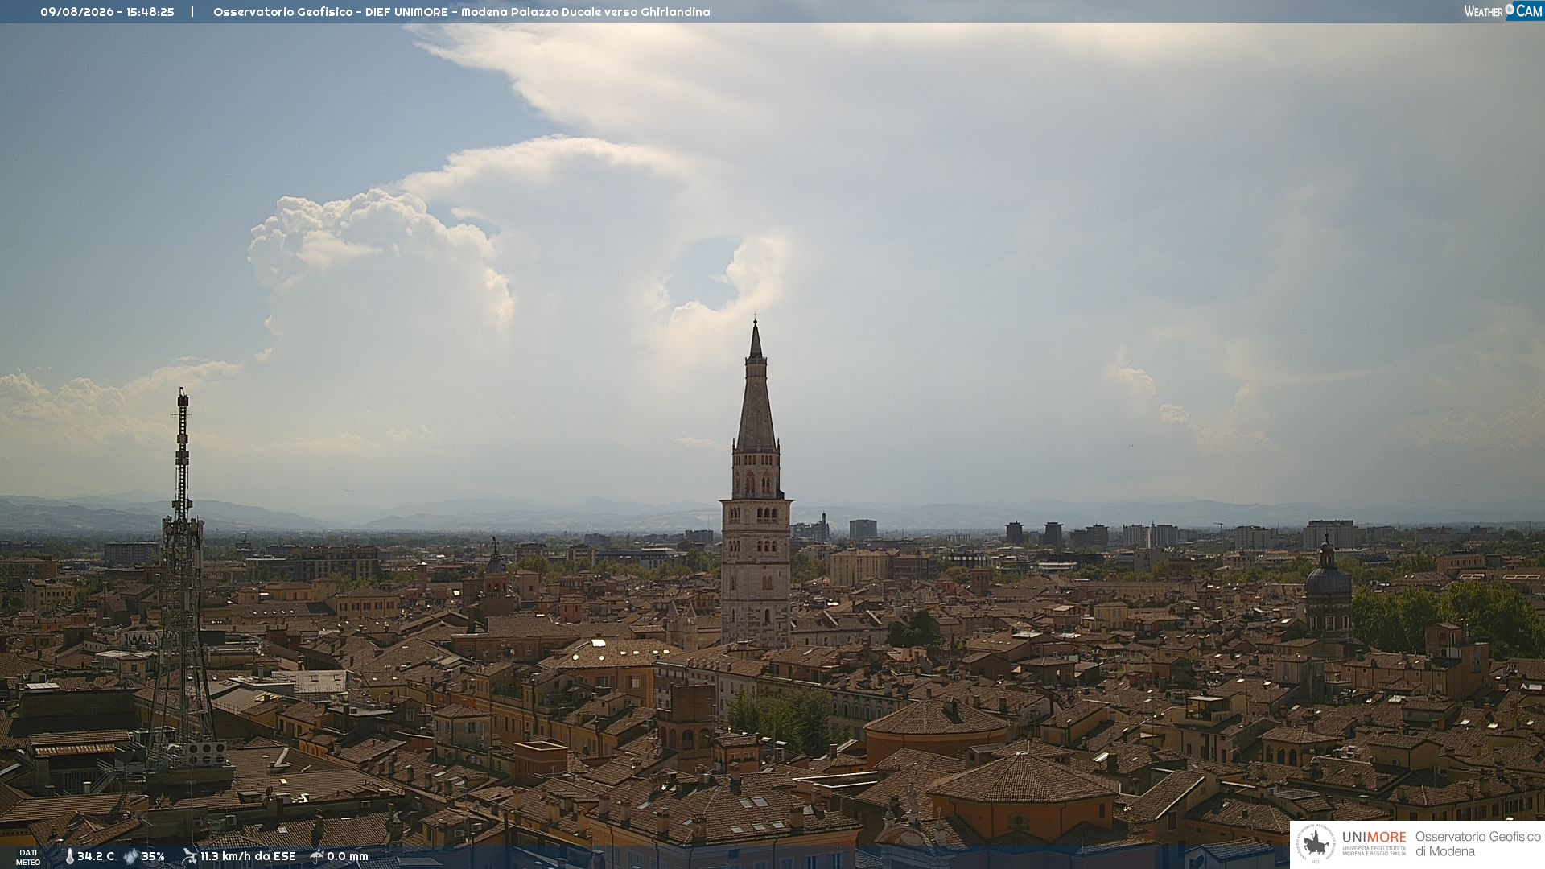Click the rain umbrella icon

316,856
